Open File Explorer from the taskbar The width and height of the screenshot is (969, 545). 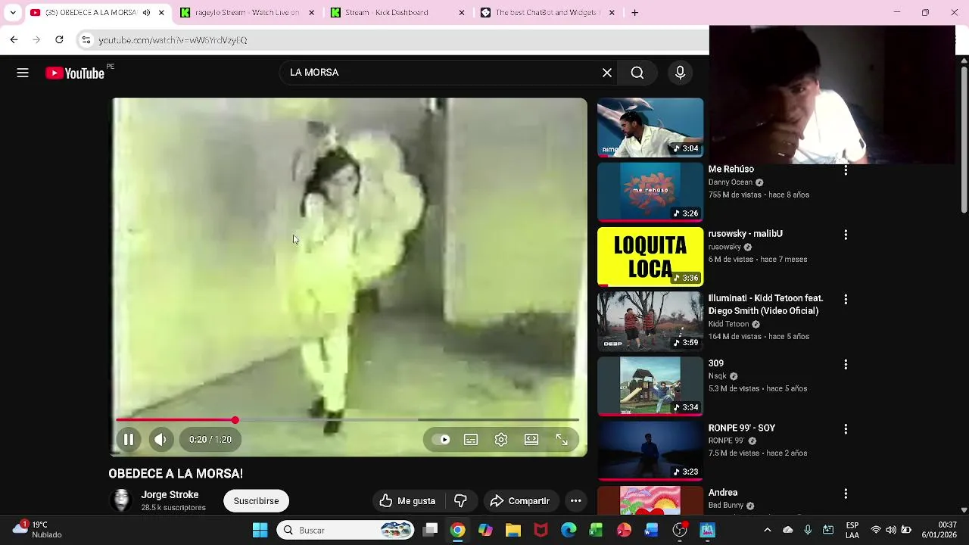[513, 530]
